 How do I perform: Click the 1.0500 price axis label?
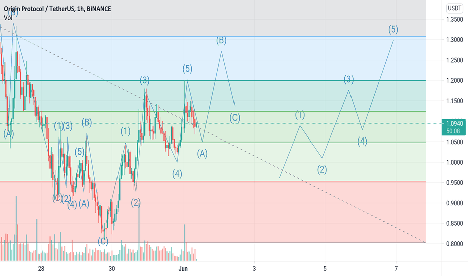tap(455, 142)
